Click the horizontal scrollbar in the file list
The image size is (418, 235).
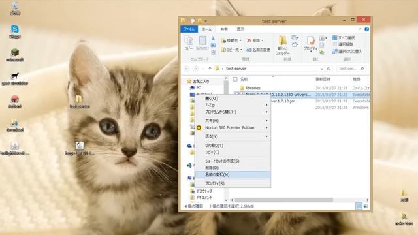tap(283, 200)
